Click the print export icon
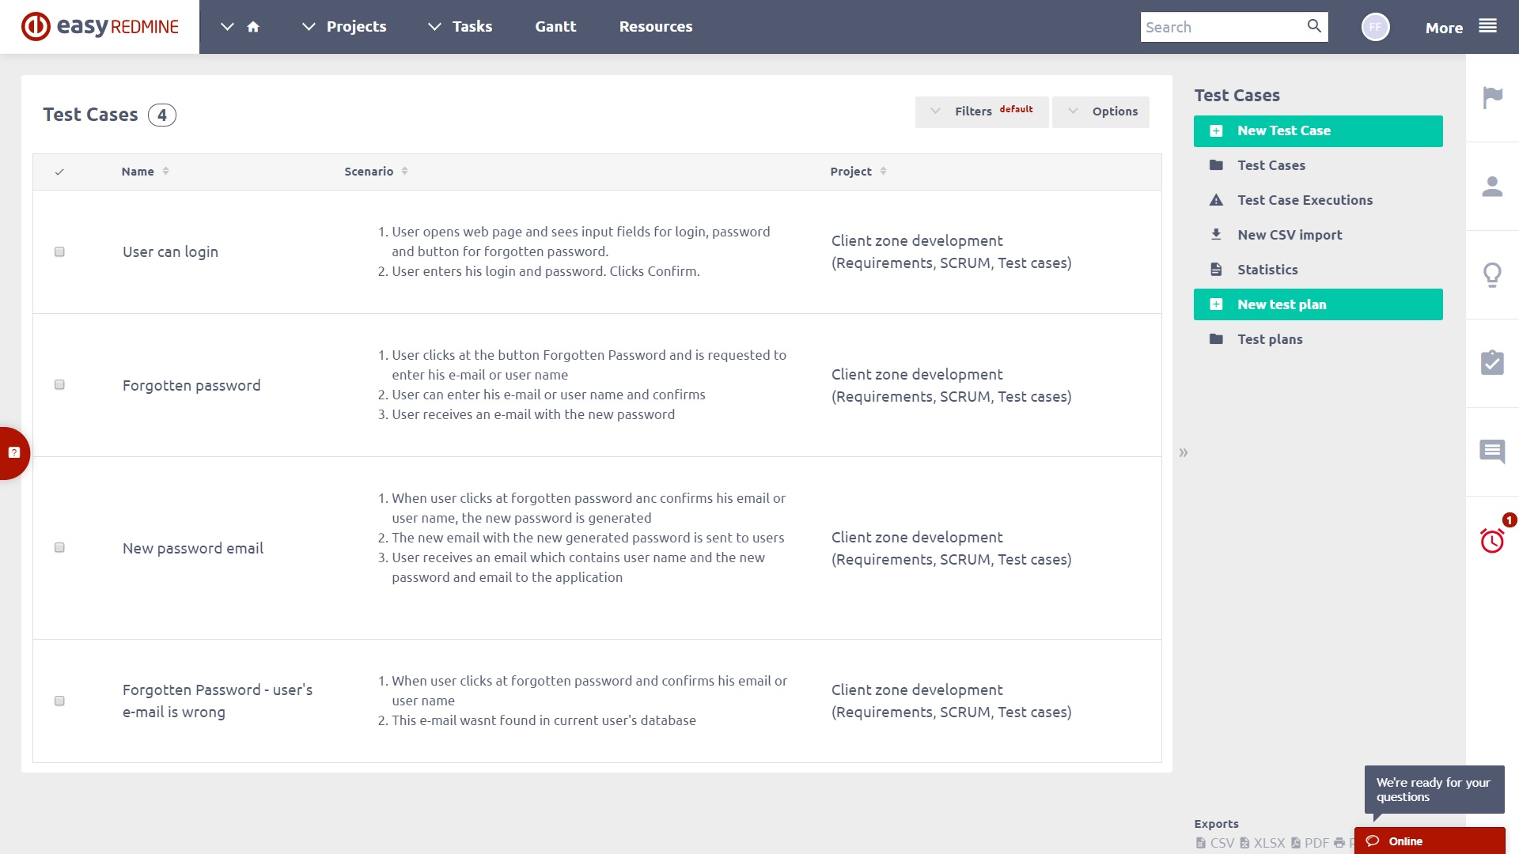This screenshot has height=854, width=1519. click(x=1339, y=843)
